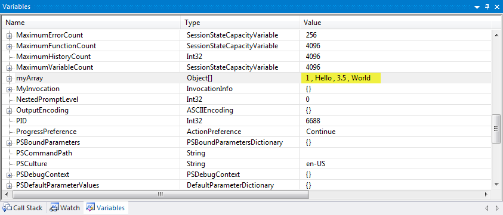Expand the PSDefaultParameterValues variable node

click(x=10, y=186)
